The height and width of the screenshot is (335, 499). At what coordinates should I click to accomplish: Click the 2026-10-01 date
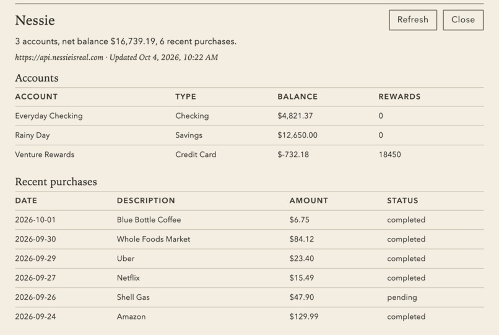click(x=35, y=220)
